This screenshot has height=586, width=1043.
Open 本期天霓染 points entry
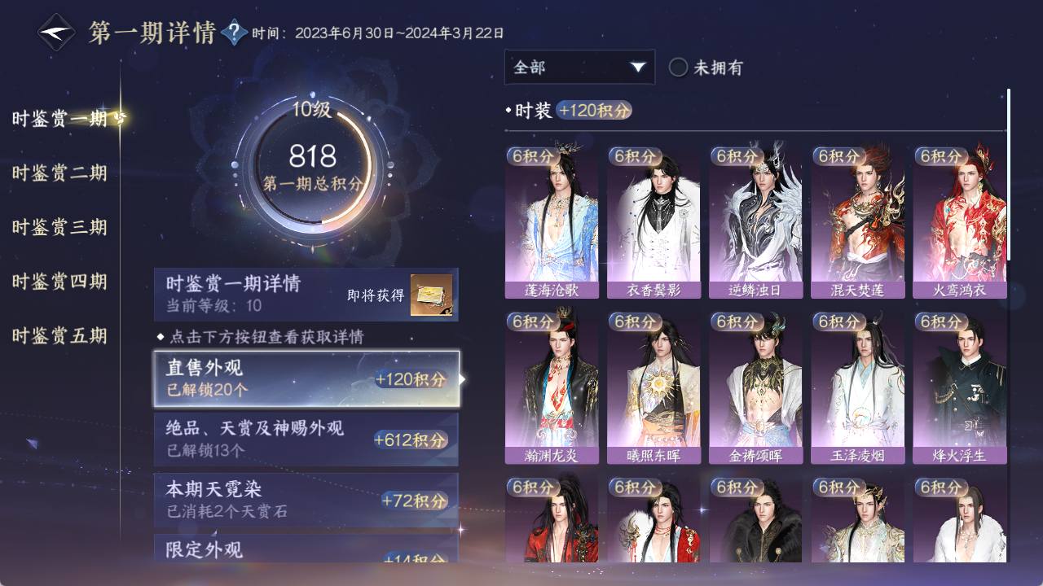[x=306, y=500]
